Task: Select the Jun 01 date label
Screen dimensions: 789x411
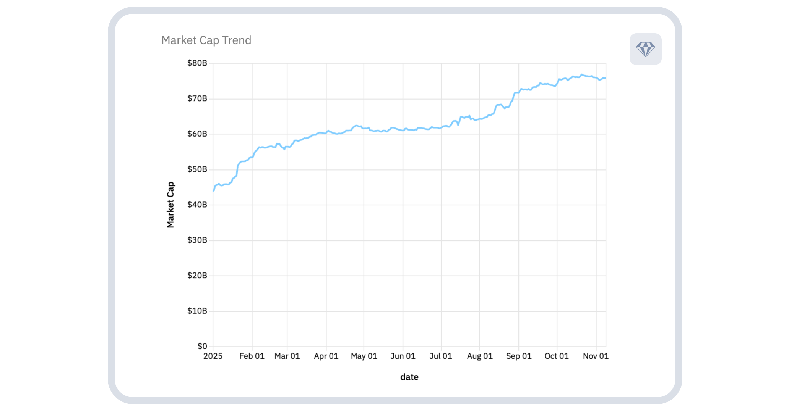Action: pyautogui.click(x=403, y=356)
